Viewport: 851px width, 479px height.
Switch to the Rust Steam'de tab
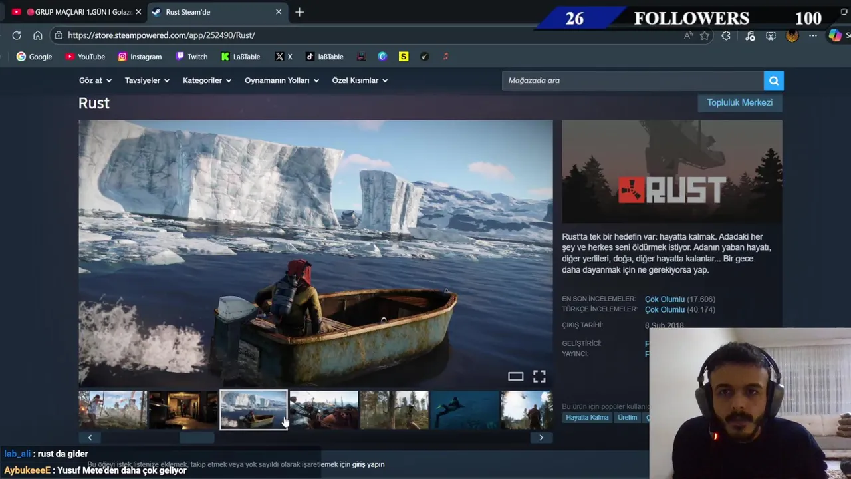pyautogui.click(x=216, y=12)
